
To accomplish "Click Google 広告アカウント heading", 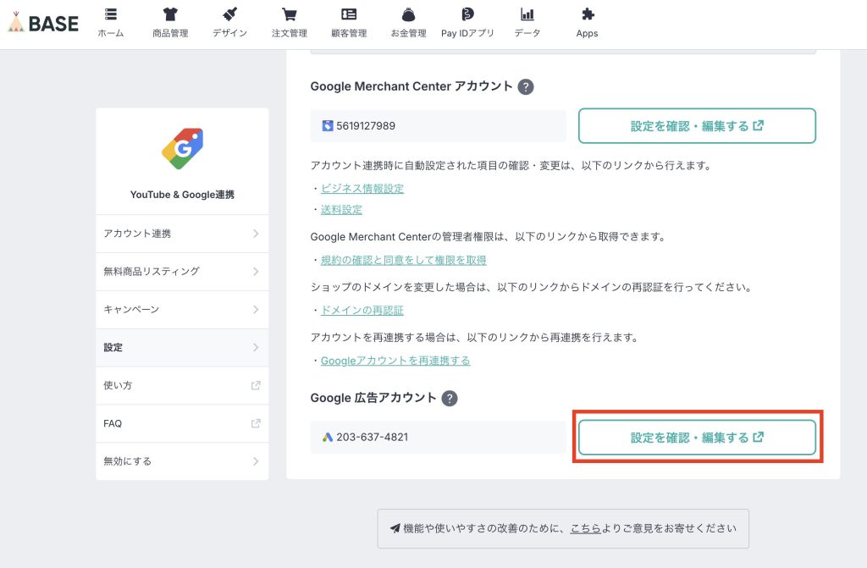I will point(373,398).
